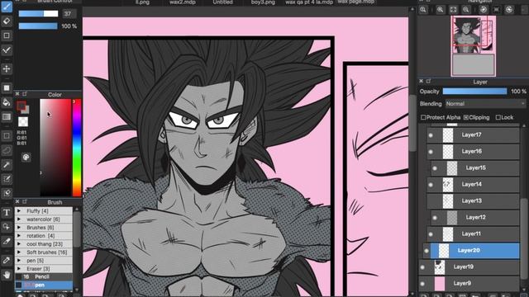Select the rectangular Selection tool
The image size is (529, 297).
click(7, 136)
